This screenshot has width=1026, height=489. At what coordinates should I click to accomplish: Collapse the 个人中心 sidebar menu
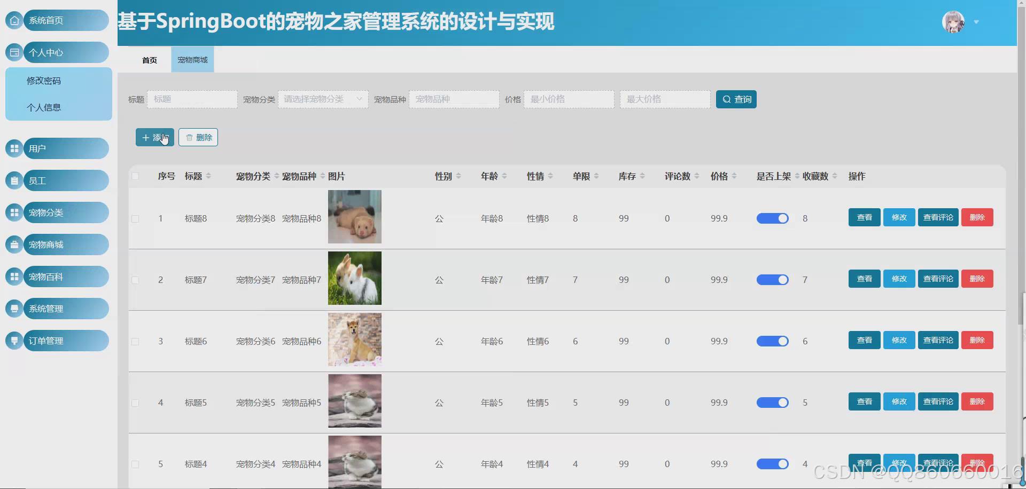click(x=66, y=52)
